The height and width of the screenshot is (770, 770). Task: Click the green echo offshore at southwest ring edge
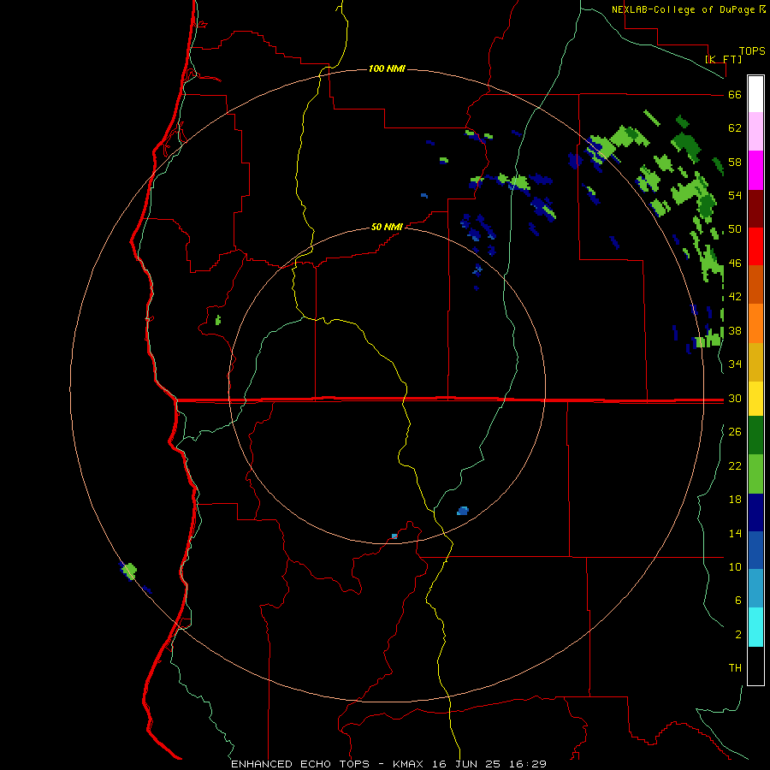(129, 572)
